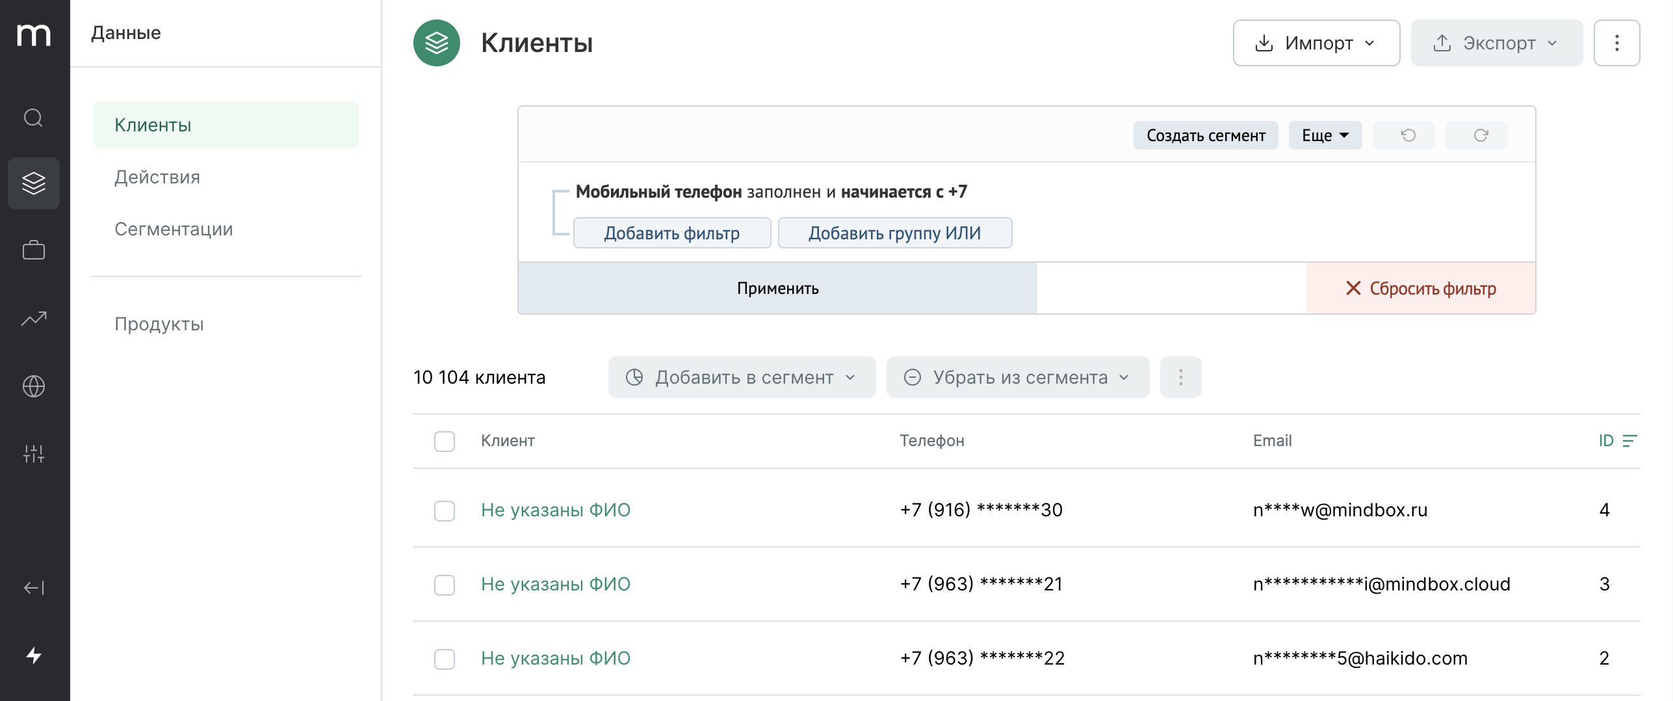The image size is (1673, 701).
Task: Open the search icon in sidebar
Action: [x=34, y=118]
